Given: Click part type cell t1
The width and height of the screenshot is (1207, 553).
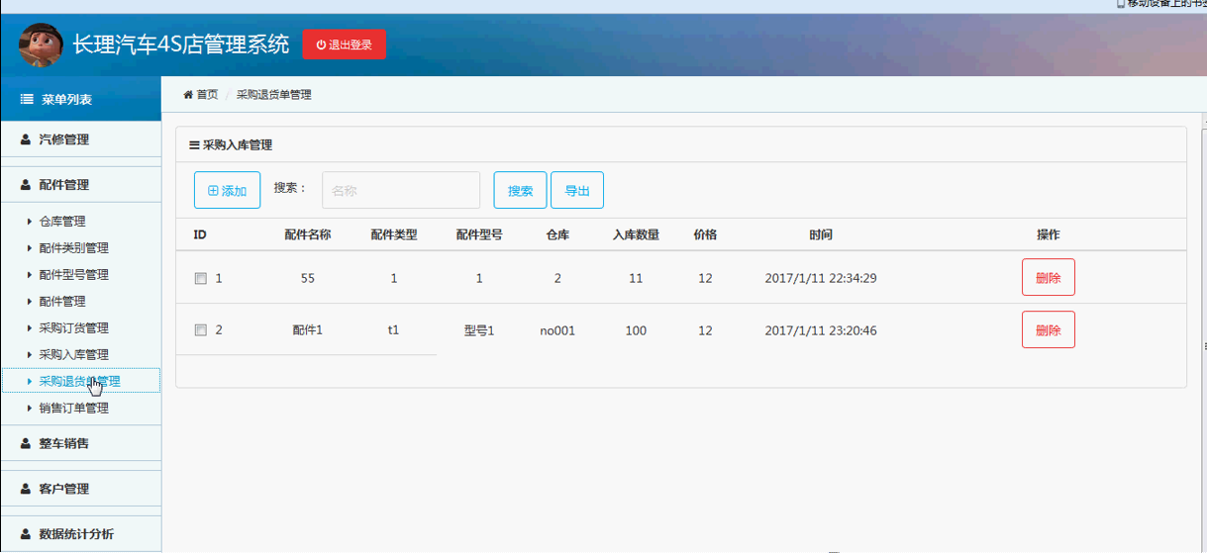Looking at the screenshot, I should [x=394, y=330].
